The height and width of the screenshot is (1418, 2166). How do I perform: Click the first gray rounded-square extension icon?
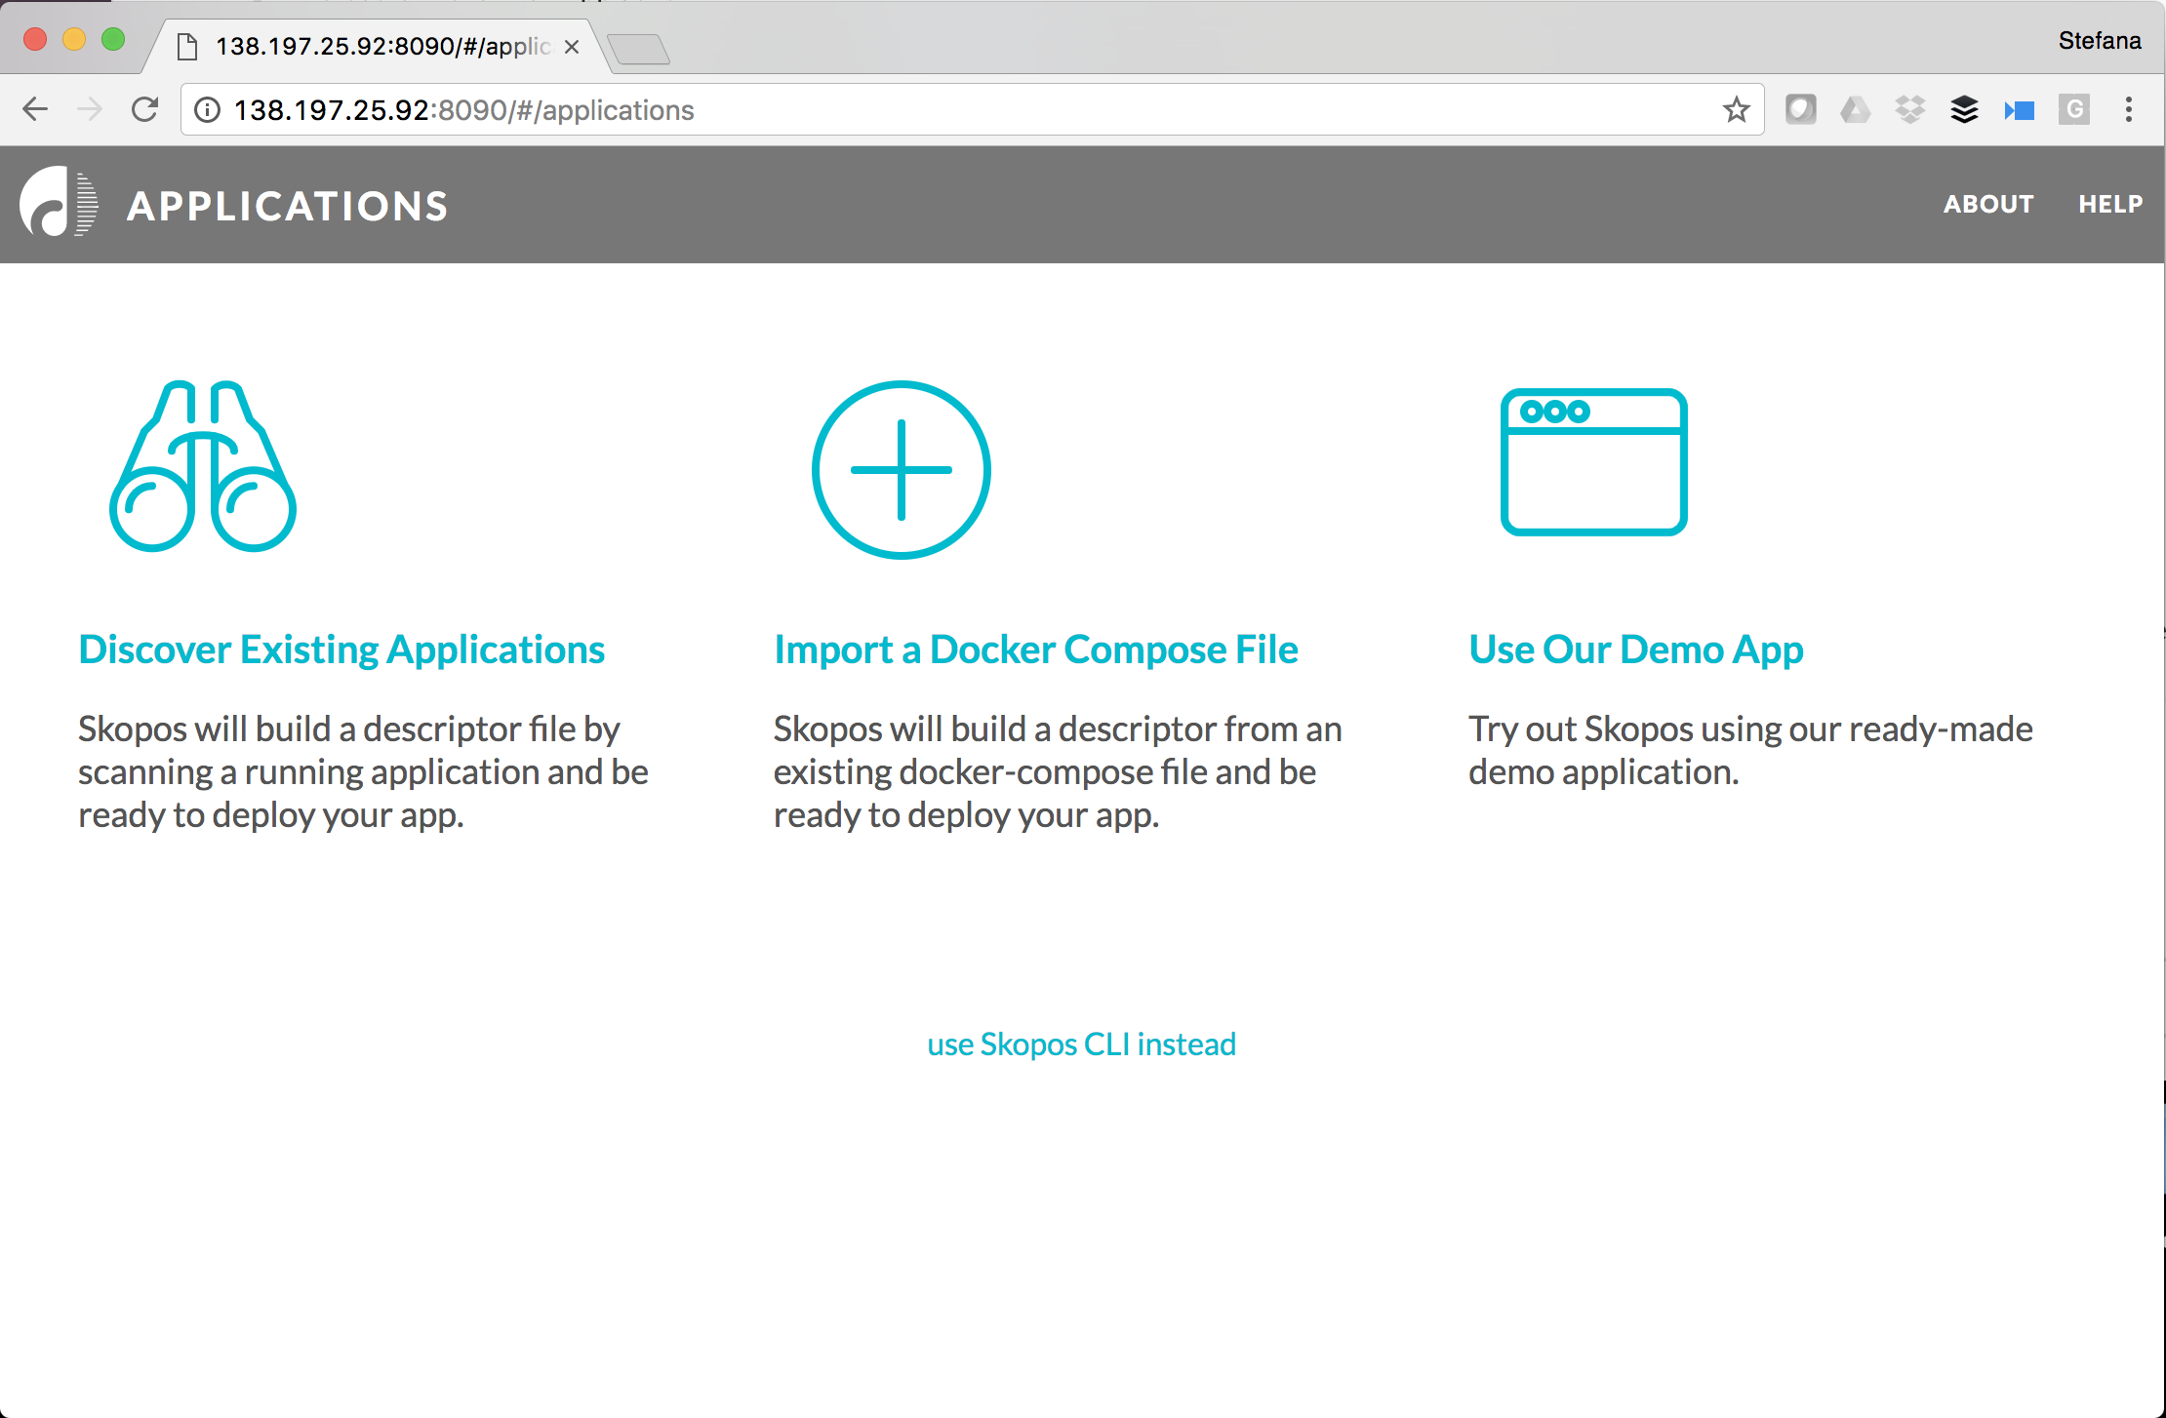[1800, 109]
